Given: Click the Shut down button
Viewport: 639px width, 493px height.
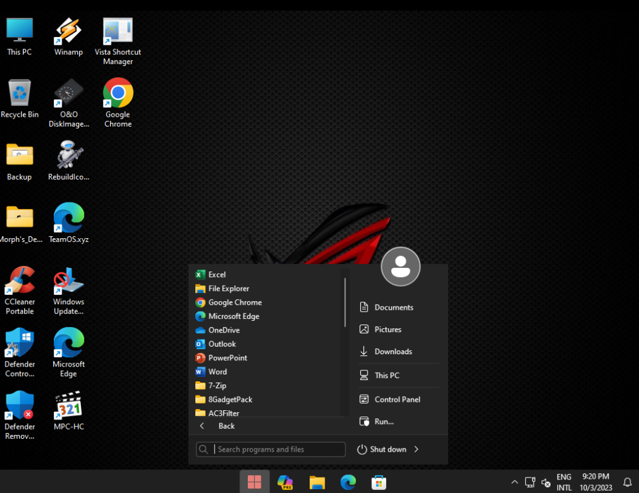Looking at the screenshot, I should coord(383,449).
